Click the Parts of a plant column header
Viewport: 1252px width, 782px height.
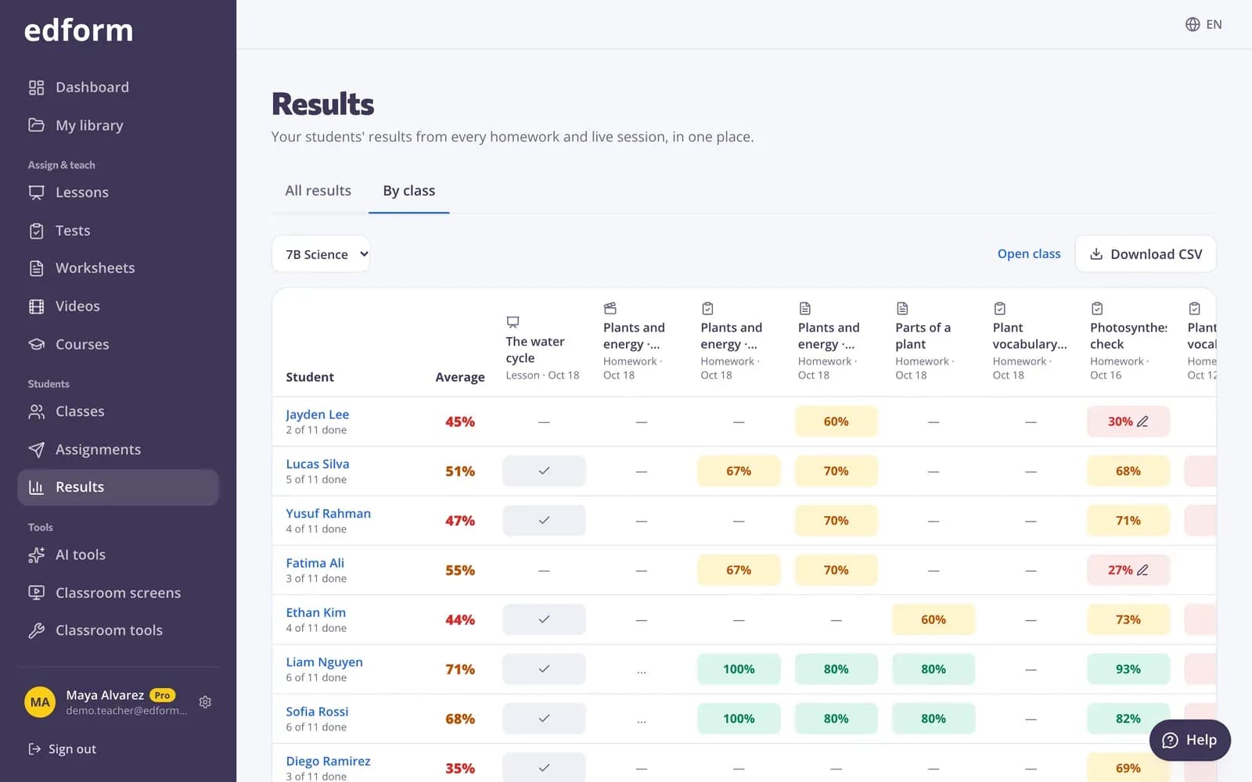click(x=924, y=341)
